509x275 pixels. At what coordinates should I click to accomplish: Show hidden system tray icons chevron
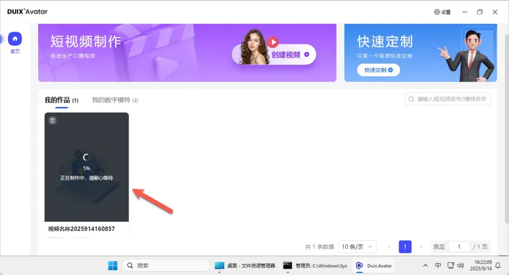coord(426,266)
